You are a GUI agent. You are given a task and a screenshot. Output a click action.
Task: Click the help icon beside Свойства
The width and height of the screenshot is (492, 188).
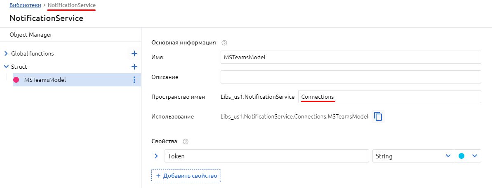point(185,142)
